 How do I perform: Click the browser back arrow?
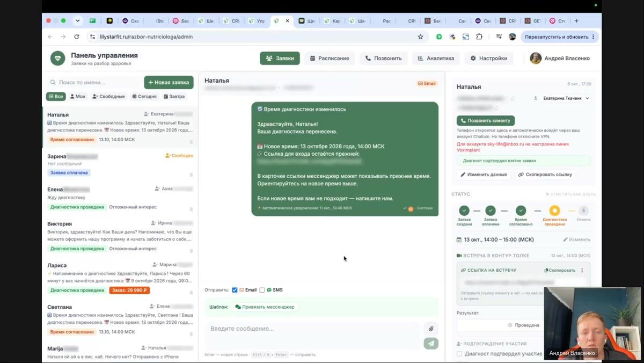tap(50, 37)
